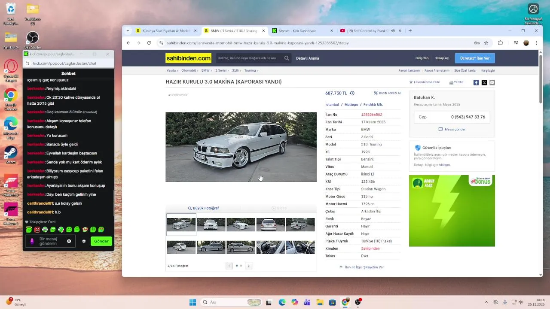550x309 pixels.
Task: Click Ücretsiz İlan Ver button
Action: point(475,58)
